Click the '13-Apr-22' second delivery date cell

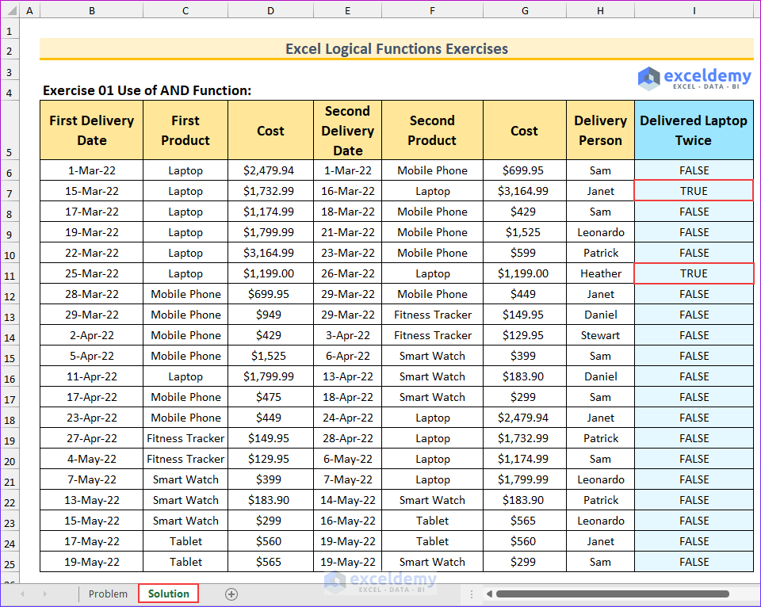[x=347, y=376]
